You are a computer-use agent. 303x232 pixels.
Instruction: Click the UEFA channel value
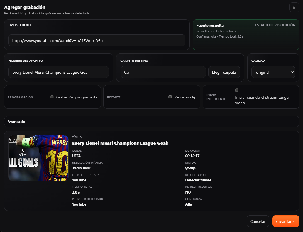(76, 156)
